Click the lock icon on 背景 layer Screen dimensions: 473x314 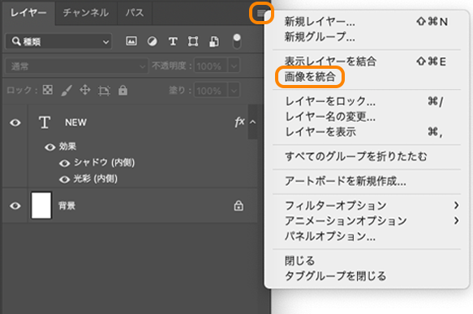[x=239, y=206]
